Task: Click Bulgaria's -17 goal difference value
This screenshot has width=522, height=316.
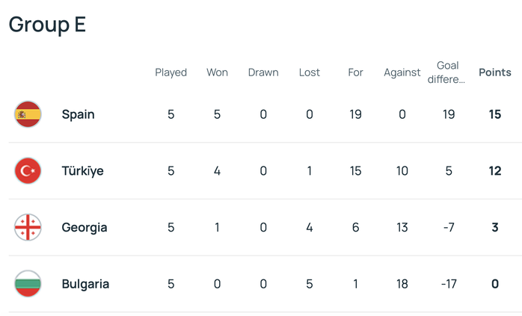Action: (x=449, y=284)
